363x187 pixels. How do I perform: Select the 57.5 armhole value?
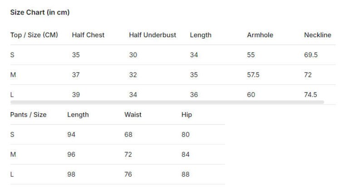click(253, 75)
